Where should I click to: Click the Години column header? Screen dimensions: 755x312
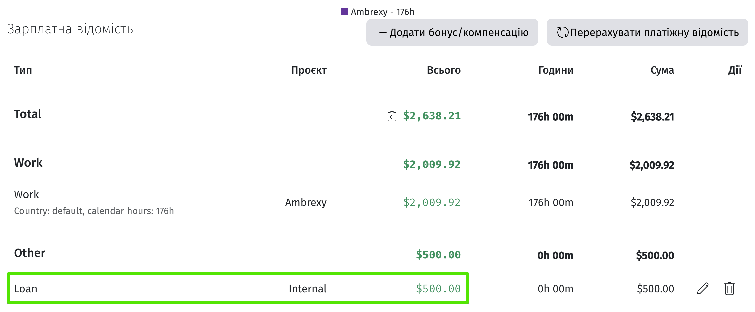556,70
